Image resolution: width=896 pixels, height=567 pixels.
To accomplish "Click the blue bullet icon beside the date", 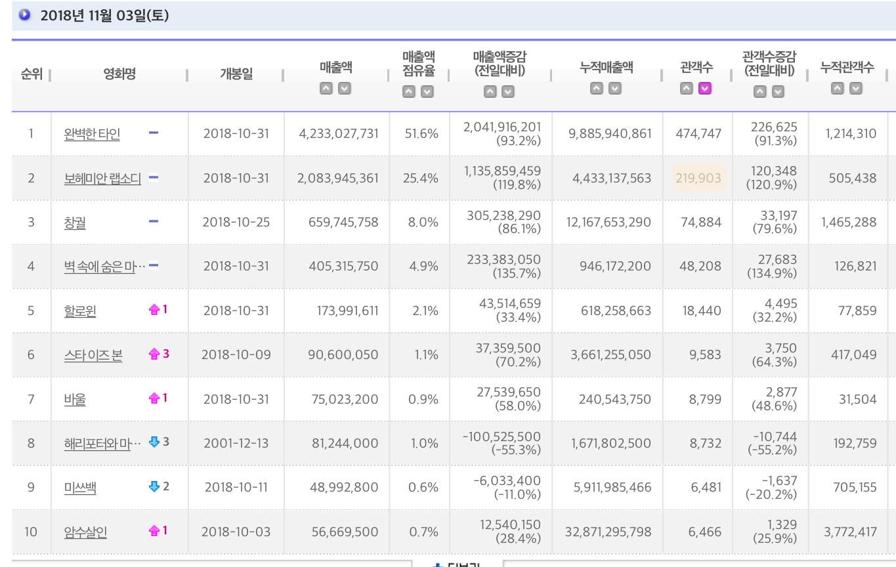I will (x=25, y=15).
